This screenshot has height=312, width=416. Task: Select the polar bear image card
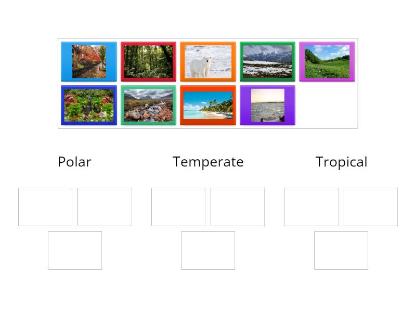(207, 61)
